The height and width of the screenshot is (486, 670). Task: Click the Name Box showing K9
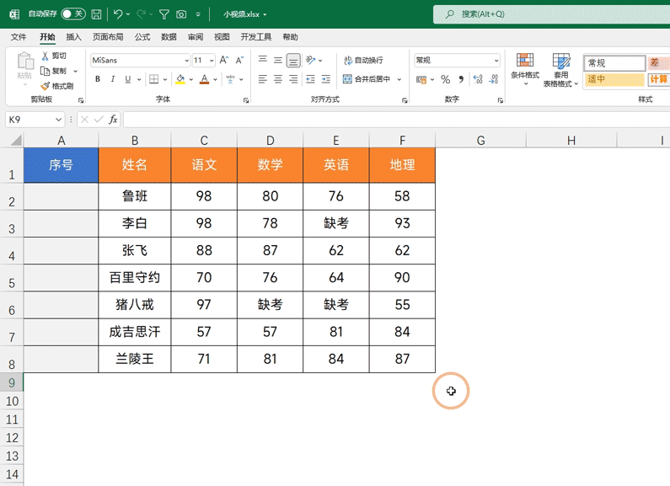(x=35, y=120)
